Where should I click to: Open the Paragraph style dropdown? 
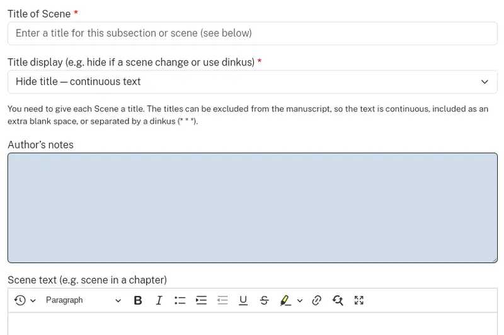(x=83, y=300)
